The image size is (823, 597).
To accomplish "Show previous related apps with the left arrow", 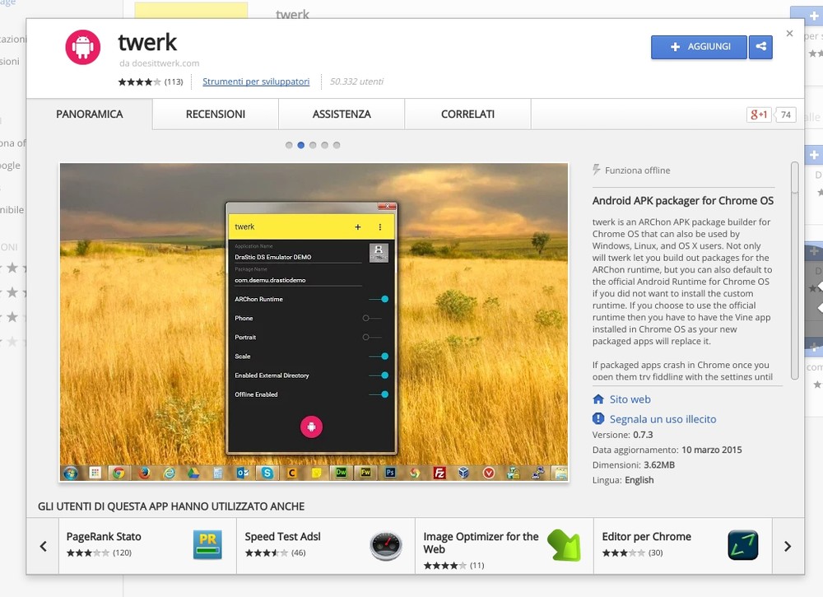I will 43,546.
